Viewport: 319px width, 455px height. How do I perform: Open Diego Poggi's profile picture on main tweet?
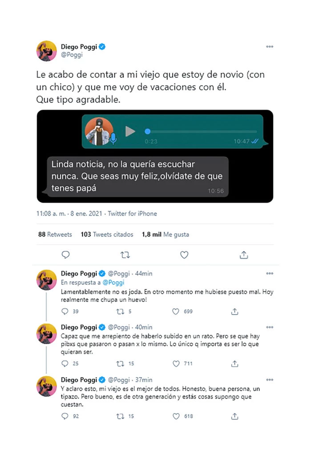point(46,51)
